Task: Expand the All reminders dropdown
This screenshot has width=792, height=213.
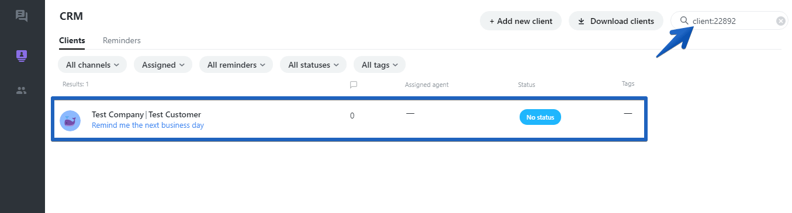Action: pyautogui.click(x=236, y=65)
